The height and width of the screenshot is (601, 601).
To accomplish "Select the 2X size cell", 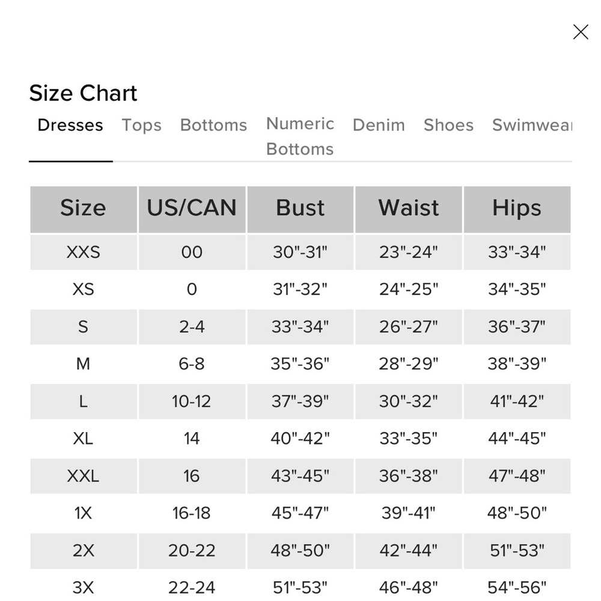I will click(x=83, y=550).
